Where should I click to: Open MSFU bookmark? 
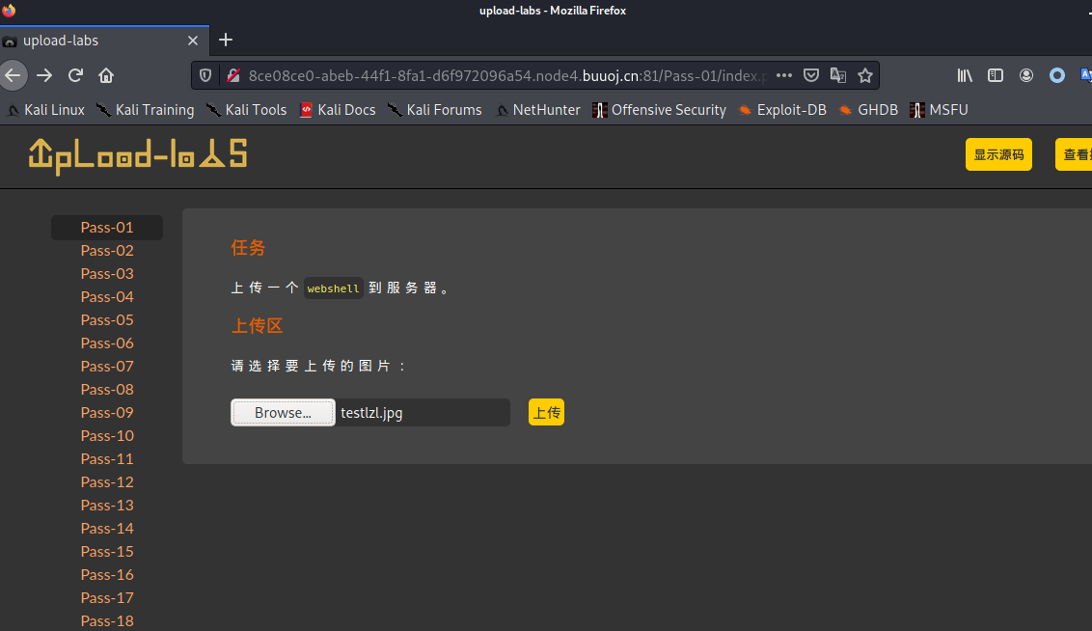pyautogui.click(x=939, y=110)
